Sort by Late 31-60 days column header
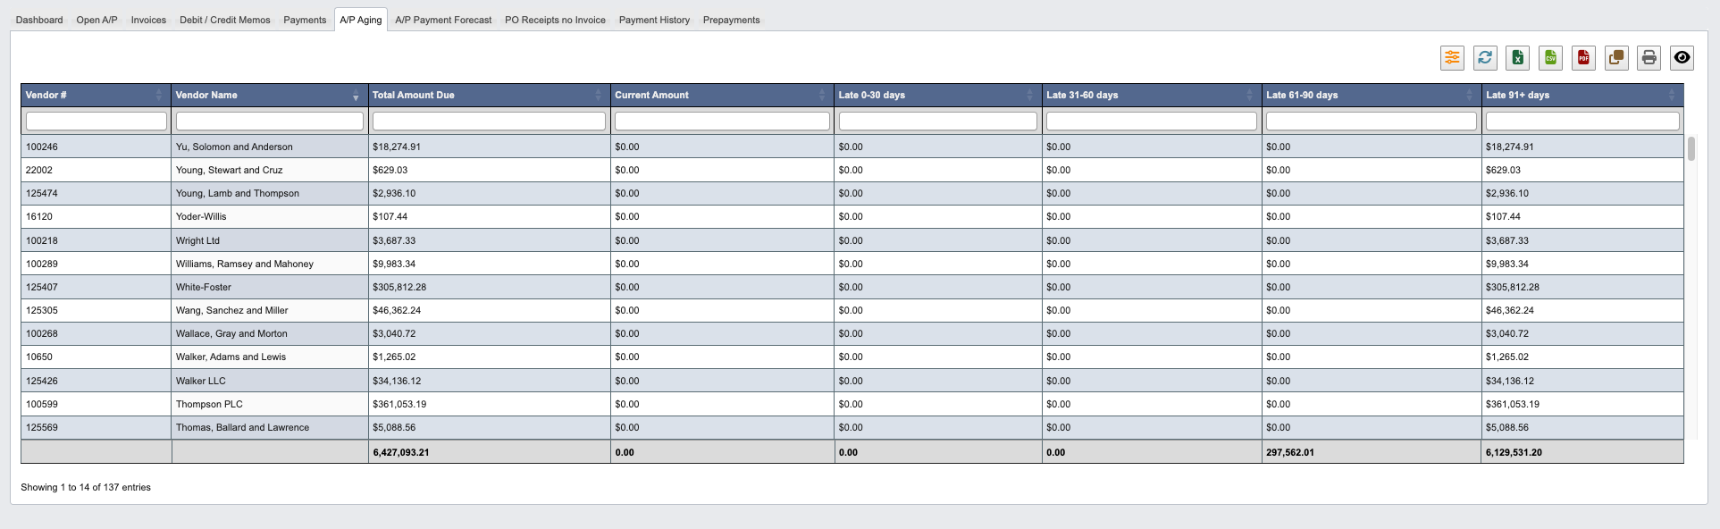1720x529 pixels. click(x=1152, y=95)
